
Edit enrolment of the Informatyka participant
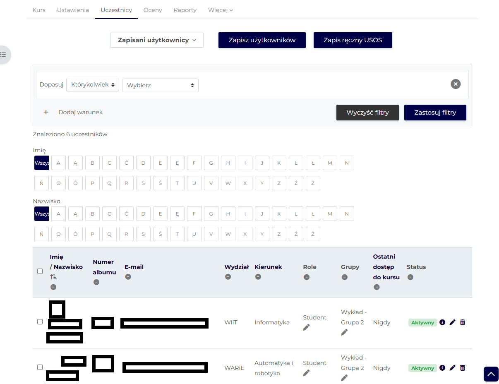[452, 322]
